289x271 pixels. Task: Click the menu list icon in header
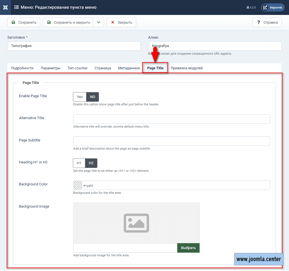pos(17,7)
